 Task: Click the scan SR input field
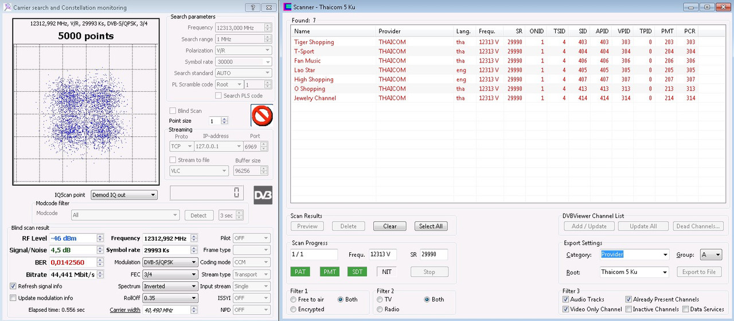pyautogui.click(x=433, y=254)
